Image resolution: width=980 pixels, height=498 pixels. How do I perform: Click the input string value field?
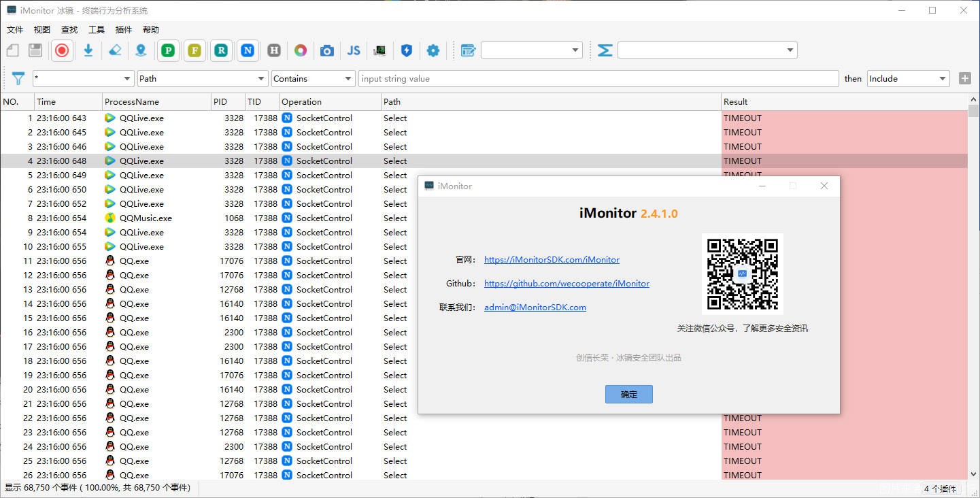coord(598,79)
